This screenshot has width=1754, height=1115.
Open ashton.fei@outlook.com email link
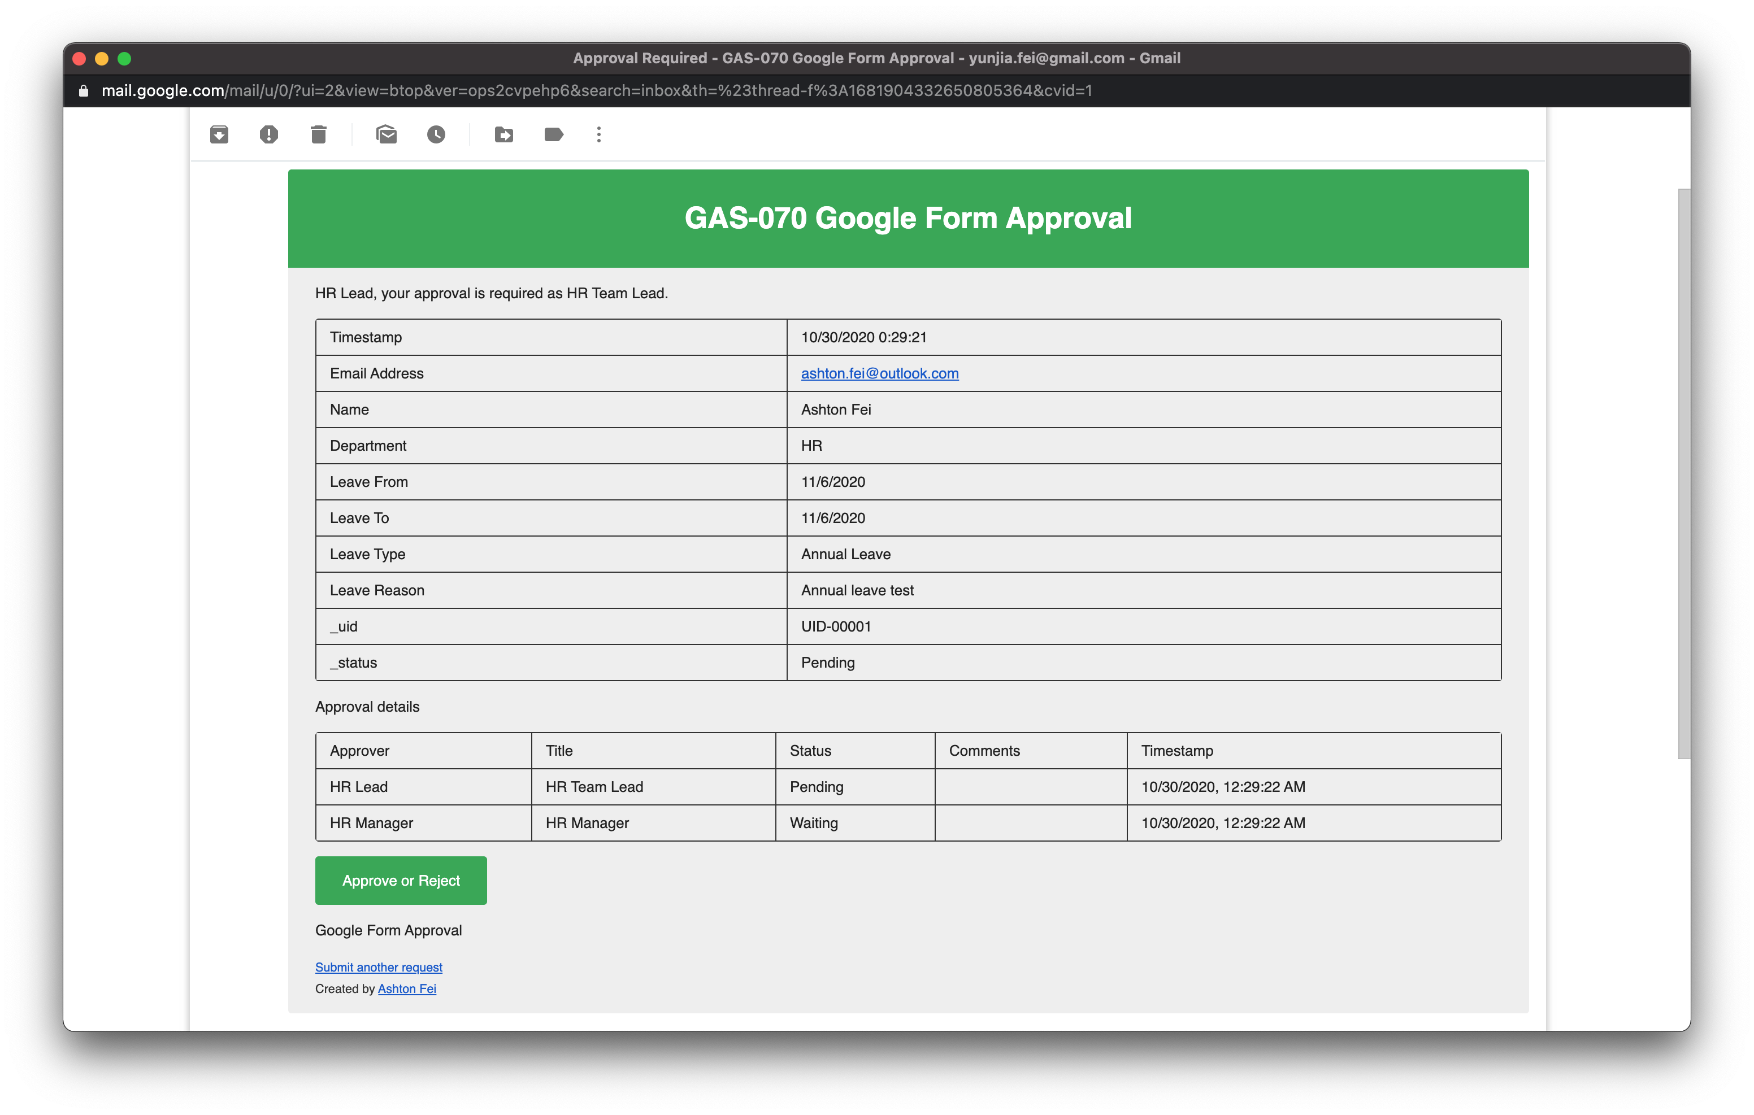coord(879,373)
